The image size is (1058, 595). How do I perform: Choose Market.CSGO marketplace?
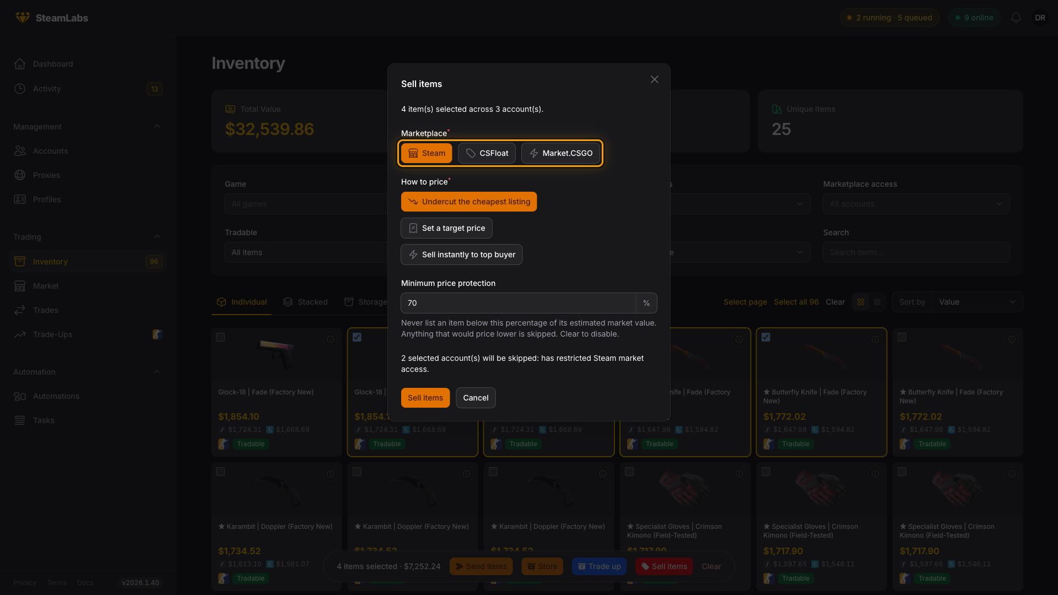coord(560,153)
